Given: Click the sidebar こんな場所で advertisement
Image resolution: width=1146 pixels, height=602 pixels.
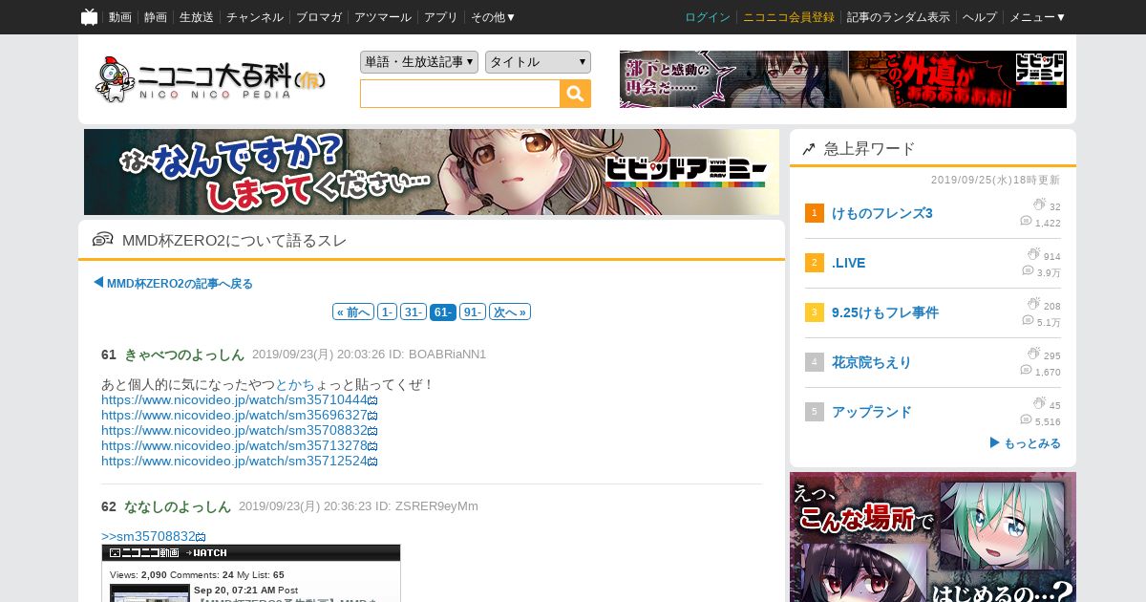Looking at the screenshot, I should click(x=933, y=537).
